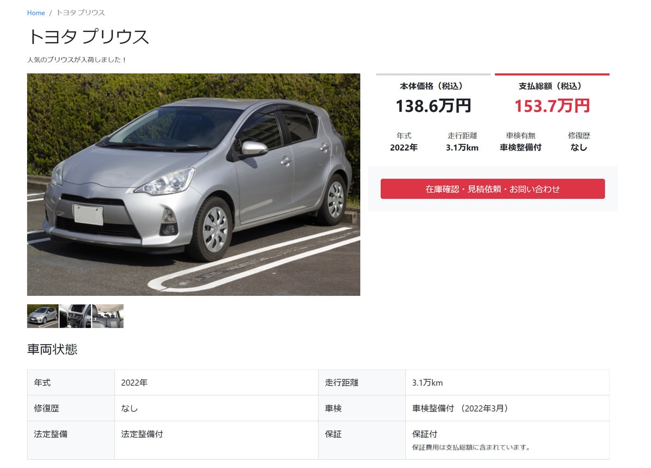Image resolution: width=651 pixels, height=468 pixels.
Task: Click the 年式 2022年 table cell
Action: 216,382
